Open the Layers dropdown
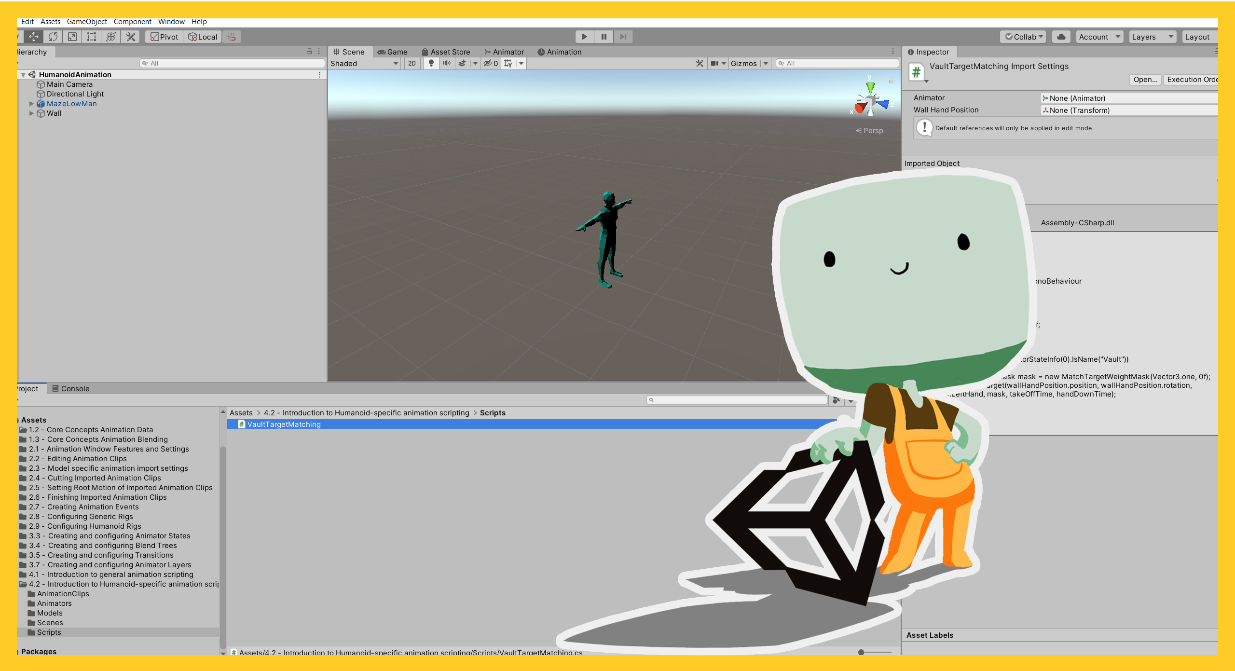1235x671 pixels. (1152, 37)
